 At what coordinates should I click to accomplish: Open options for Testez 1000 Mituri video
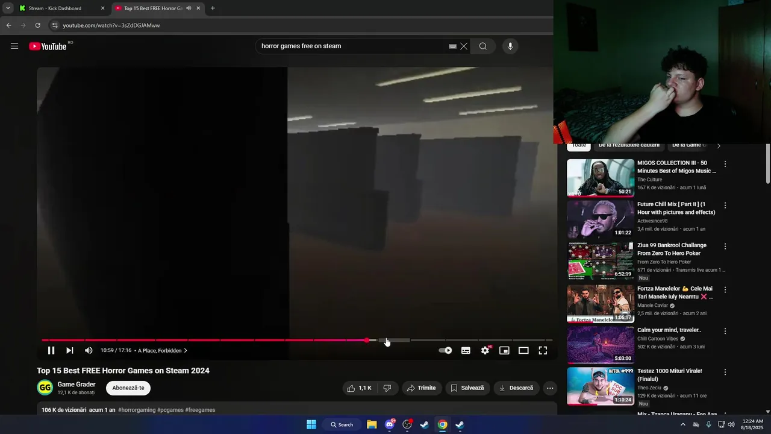pos(725,372)
